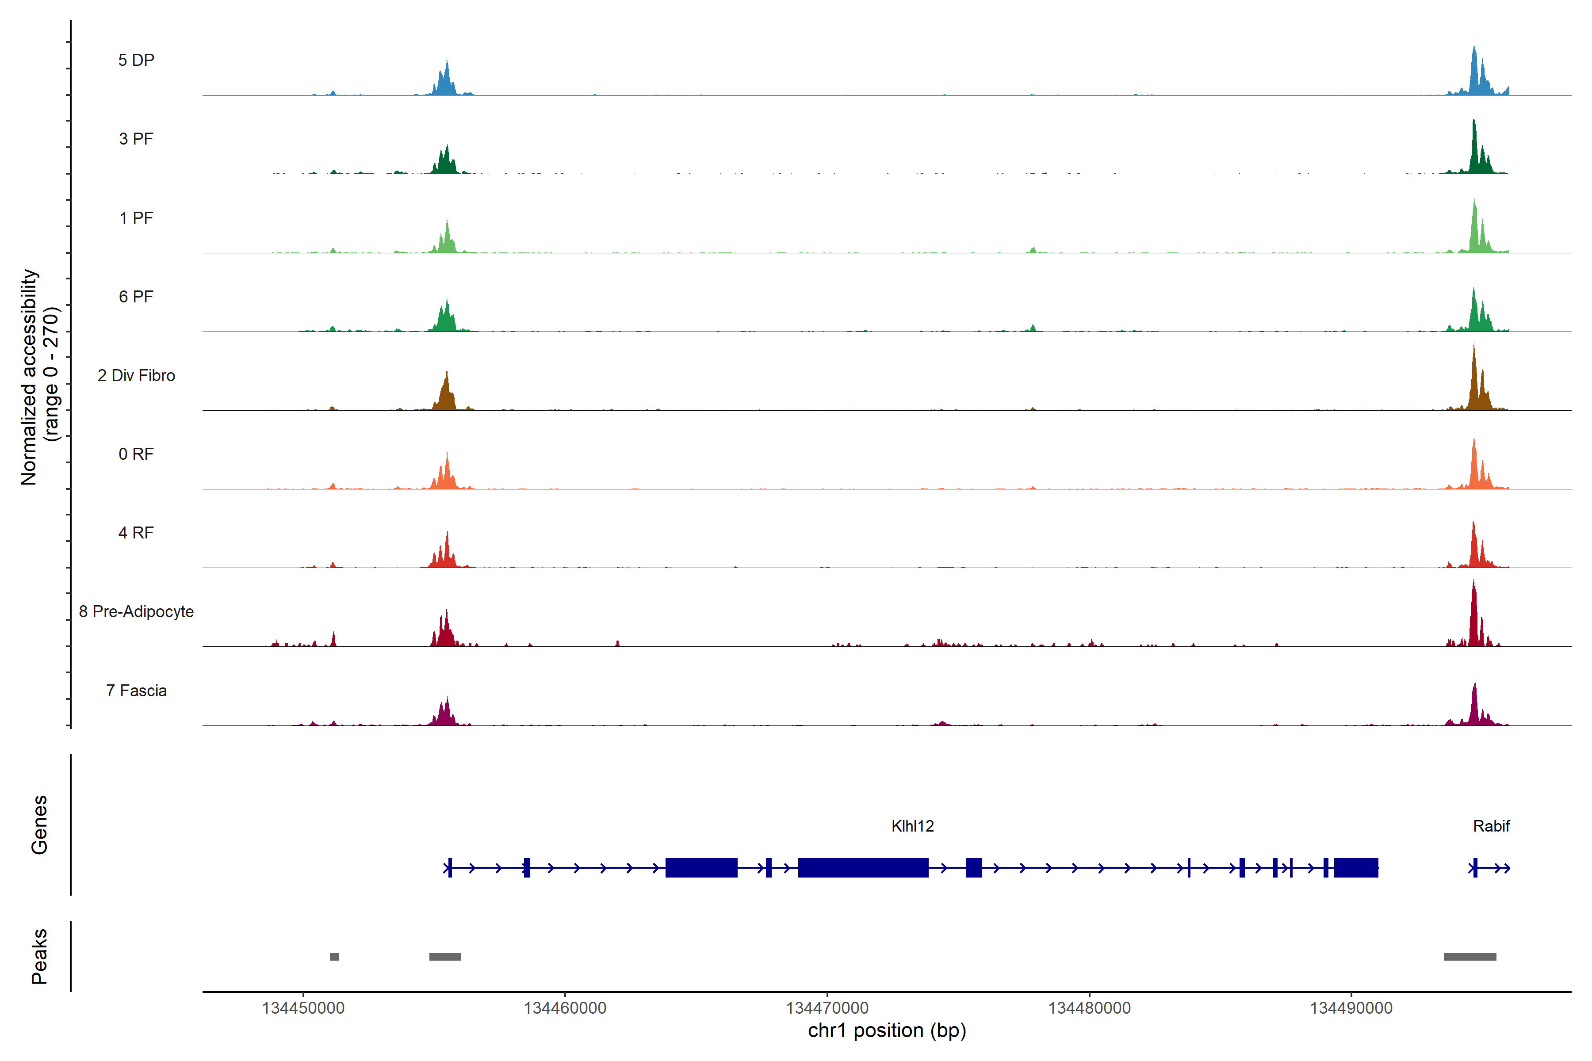The width and height of the screenshot is (1592, 1061).
Task: Click the rightmost peak bar near Rabif
Action: pos(1470,957)
